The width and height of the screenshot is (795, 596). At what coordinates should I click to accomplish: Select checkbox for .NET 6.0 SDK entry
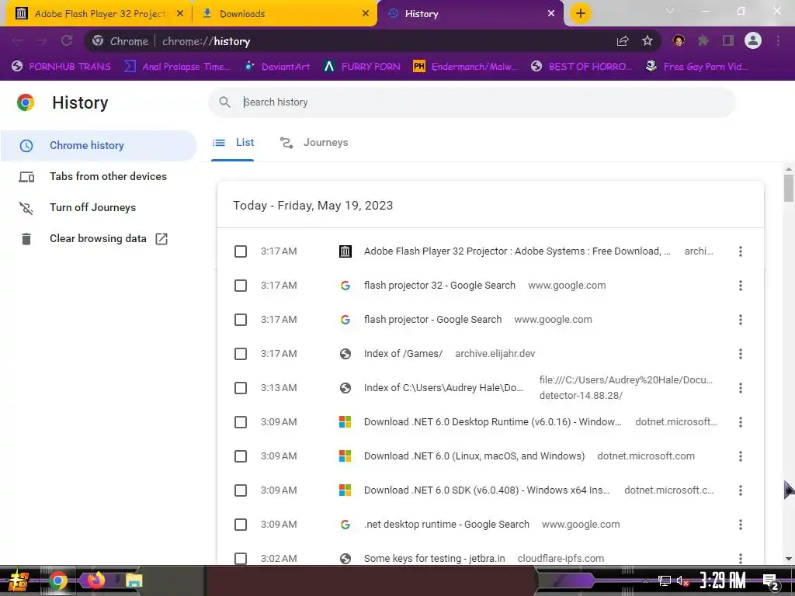click(x=241, y=490)
